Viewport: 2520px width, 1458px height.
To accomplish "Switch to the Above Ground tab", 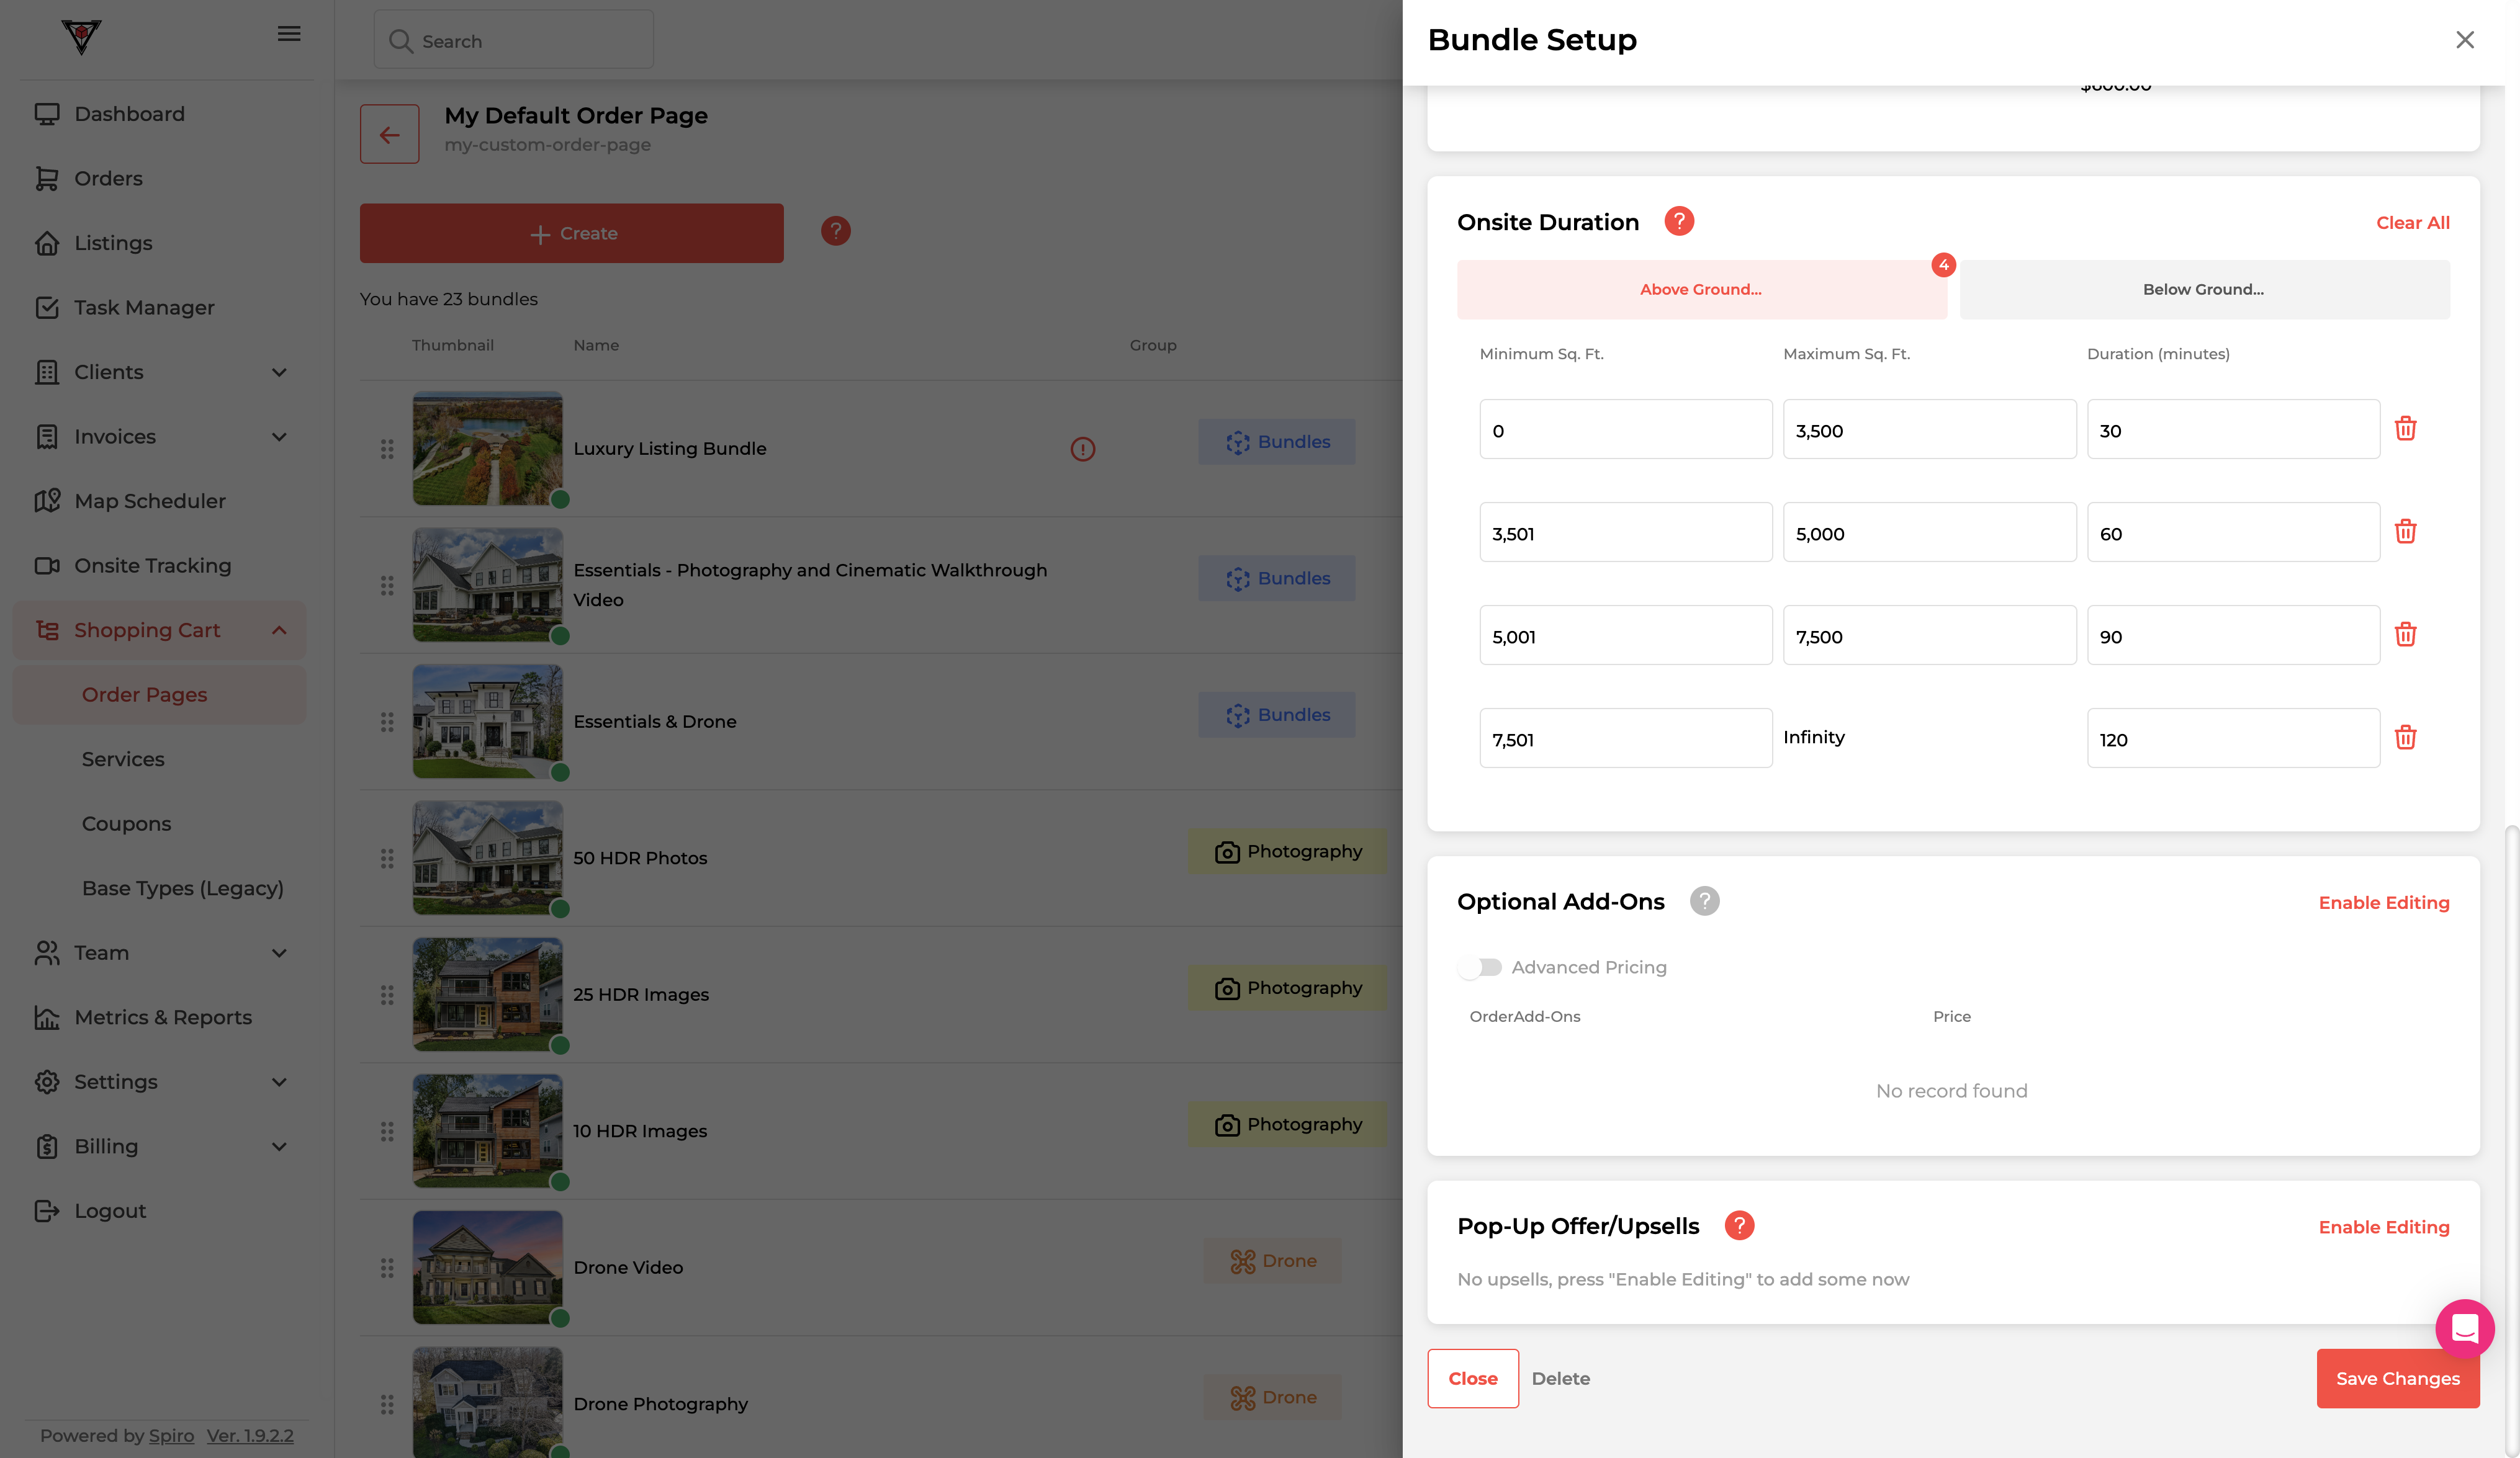I will coord(1701,290).
